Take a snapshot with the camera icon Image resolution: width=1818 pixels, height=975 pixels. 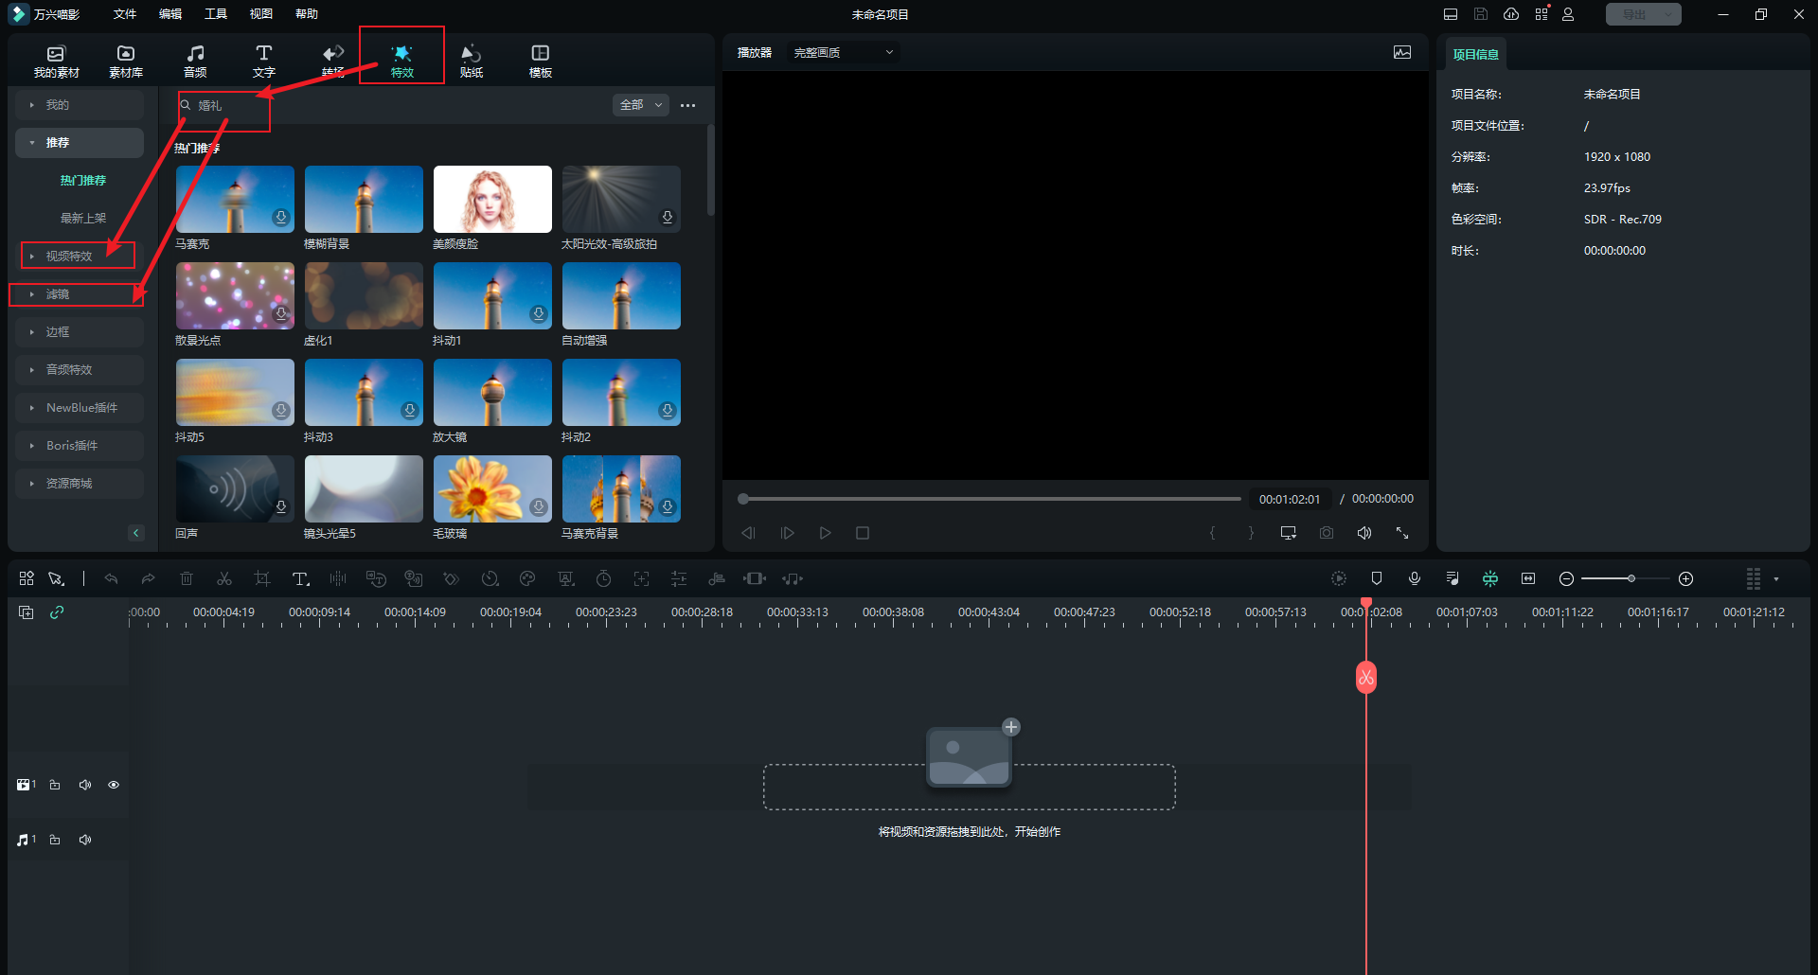[1327, 533]
